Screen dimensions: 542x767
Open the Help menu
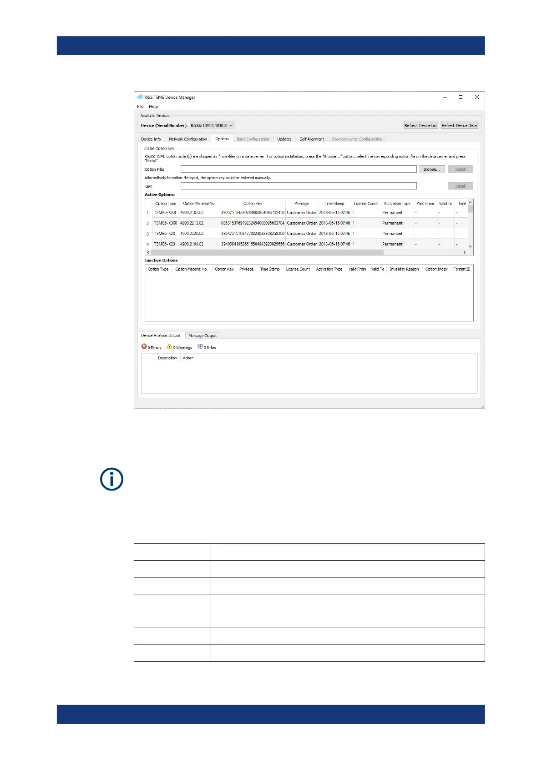pyautogui.click(x=153, y=107)
